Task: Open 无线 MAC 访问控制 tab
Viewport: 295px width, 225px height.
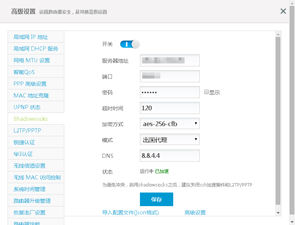Action: click(x=36, y=177)
